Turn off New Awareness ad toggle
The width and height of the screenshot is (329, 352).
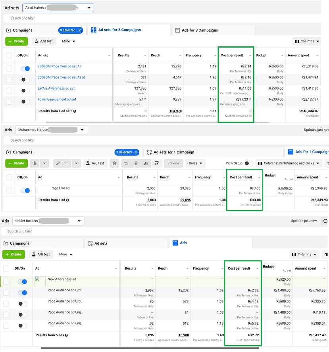click(23, 282)
